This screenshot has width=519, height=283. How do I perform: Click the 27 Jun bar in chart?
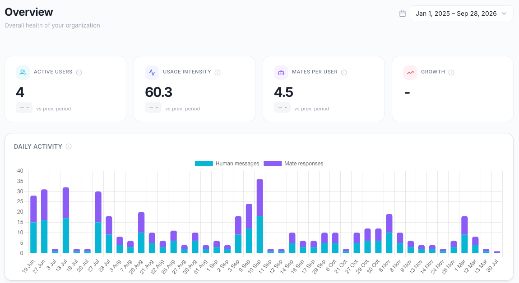coord(44,221)
